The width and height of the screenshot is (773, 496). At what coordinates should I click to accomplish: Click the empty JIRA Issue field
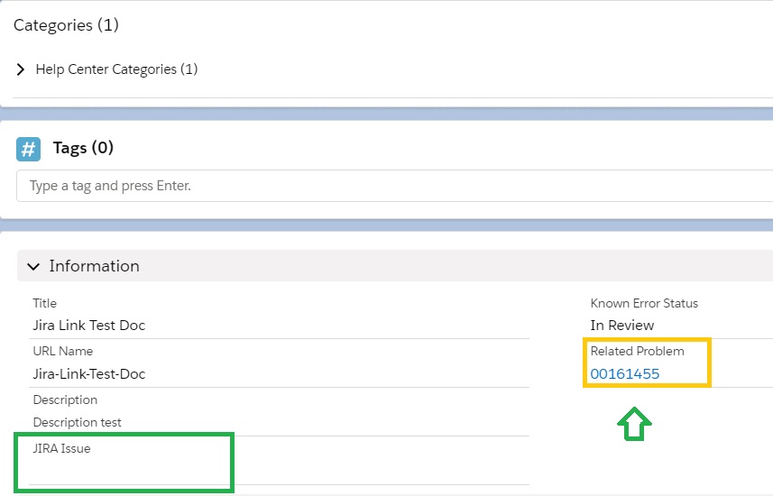124,469
